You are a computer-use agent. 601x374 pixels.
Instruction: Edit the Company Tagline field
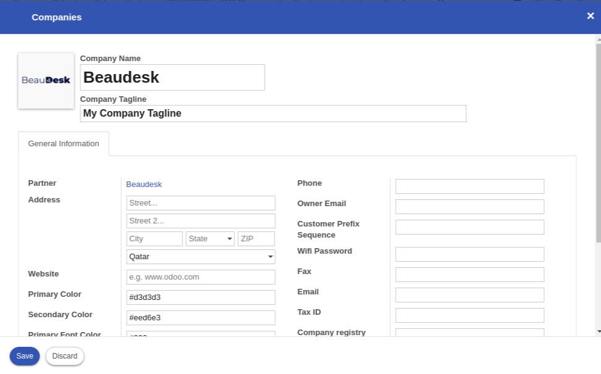tap(273, 114)
